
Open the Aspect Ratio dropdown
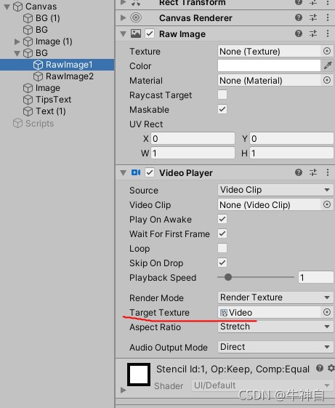tap(275, 327)
